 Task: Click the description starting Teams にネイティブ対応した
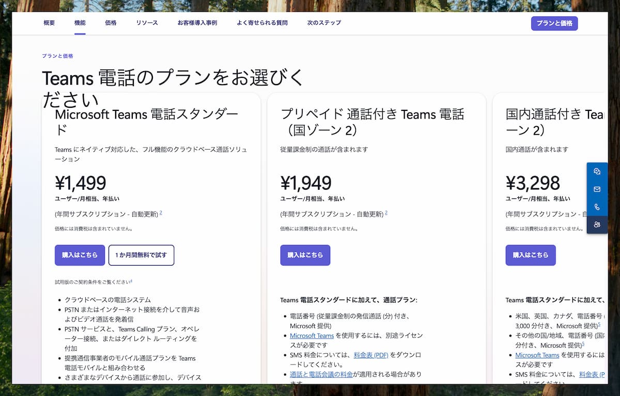[x=151, y=154]
